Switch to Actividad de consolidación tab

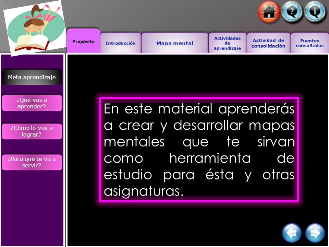coord(269,43)
